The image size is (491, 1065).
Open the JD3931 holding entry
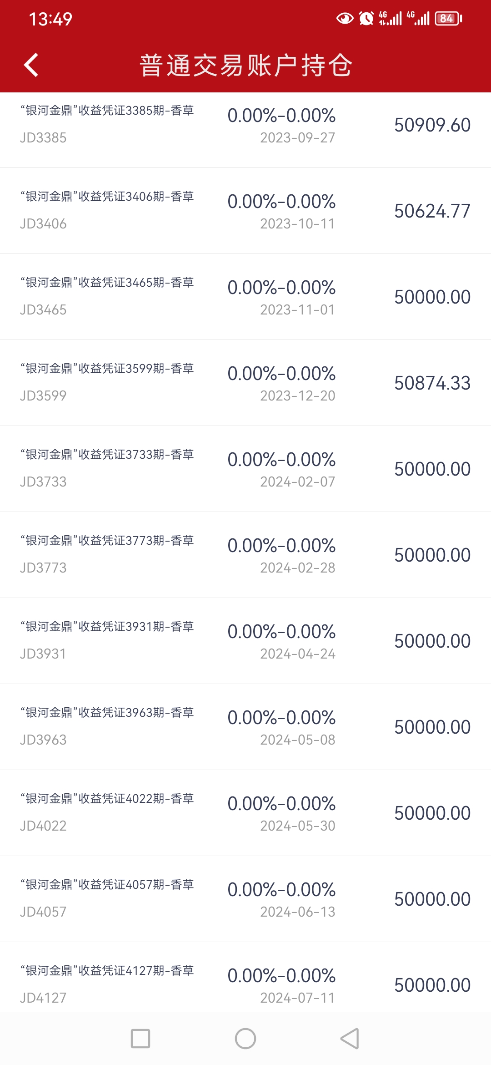(x=107, y=640)
